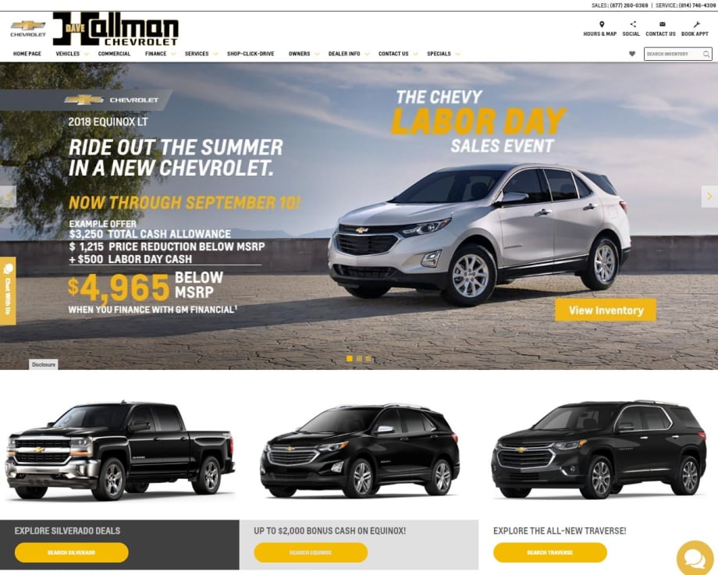Click the View Inventory button
Image resolution: width=718 pixels, height=575 pixels.
pos(606,311)
